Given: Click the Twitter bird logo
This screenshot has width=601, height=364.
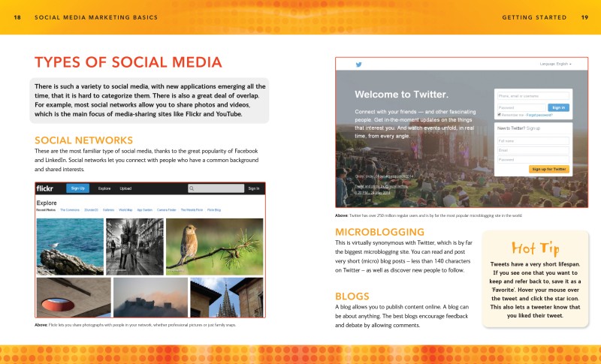Looking at the screenshot, I should click(x=359, y=65).
